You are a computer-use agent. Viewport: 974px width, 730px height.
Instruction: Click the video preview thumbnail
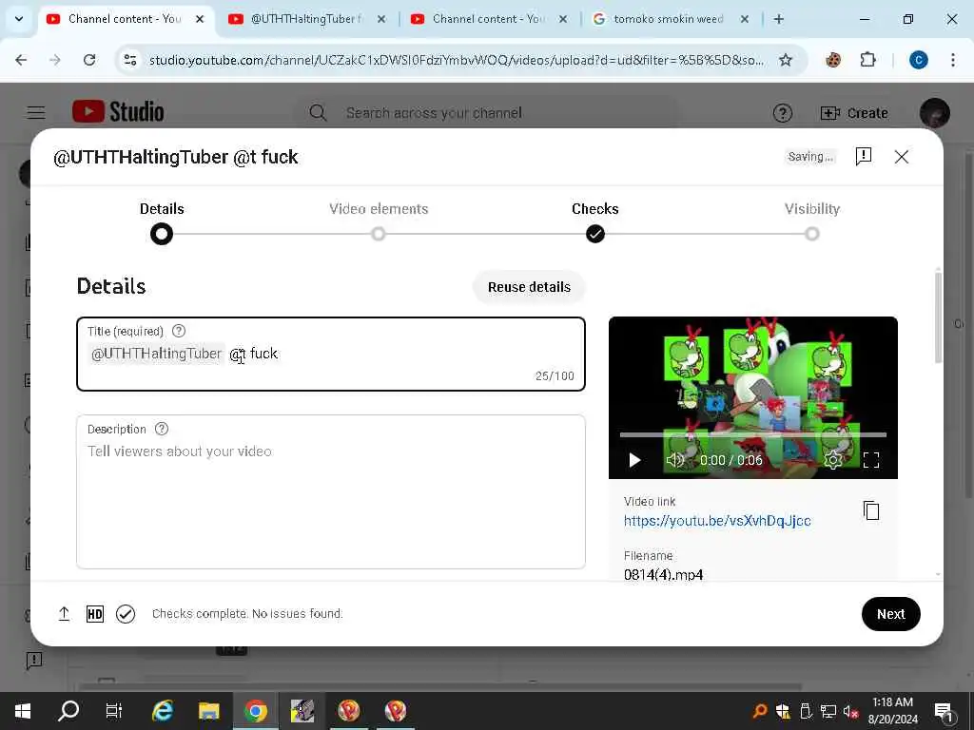pyautogui.click(x=753, y=397)
